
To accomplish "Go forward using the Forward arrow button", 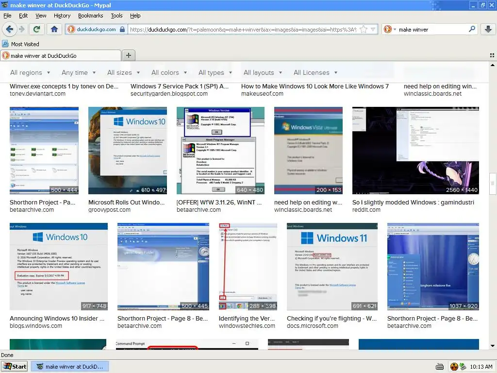I will (x=21, y=30).
